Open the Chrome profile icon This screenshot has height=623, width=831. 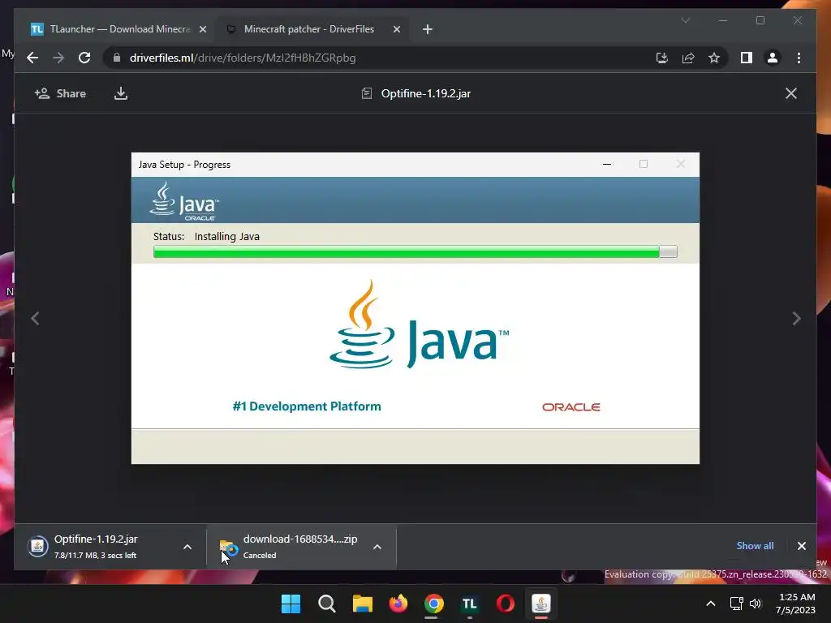pos(773,58)
